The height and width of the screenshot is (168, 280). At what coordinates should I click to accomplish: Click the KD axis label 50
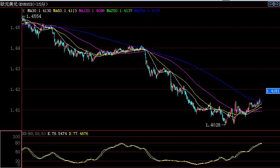pos(18,152)
